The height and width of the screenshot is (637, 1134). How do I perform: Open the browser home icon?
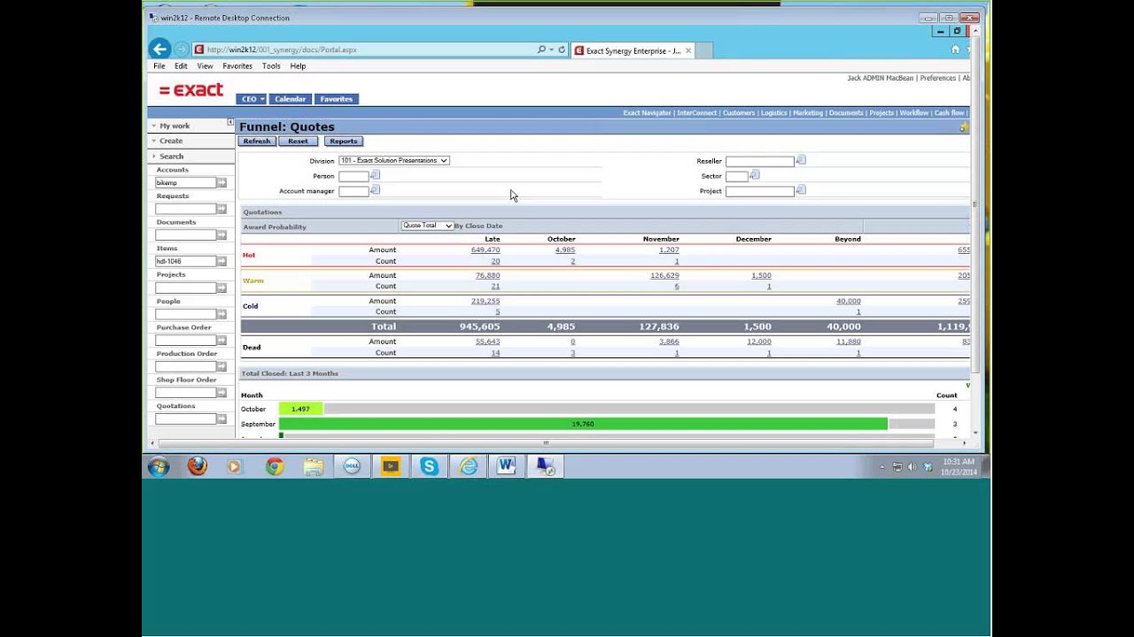[955, 50]
